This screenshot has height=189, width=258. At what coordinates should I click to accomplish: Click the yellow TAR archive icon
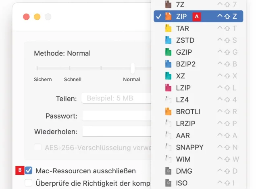point(169,29)
